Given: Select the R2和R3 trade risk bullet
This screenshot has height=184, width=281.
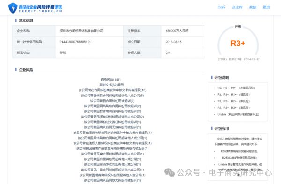Looking at the screenshot, I should coord(239,158).
